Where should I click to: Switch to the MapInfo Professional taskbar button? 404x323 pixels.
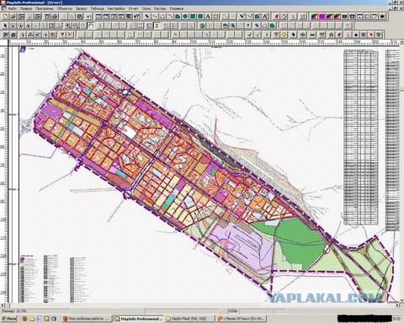[x=139, y=319]
